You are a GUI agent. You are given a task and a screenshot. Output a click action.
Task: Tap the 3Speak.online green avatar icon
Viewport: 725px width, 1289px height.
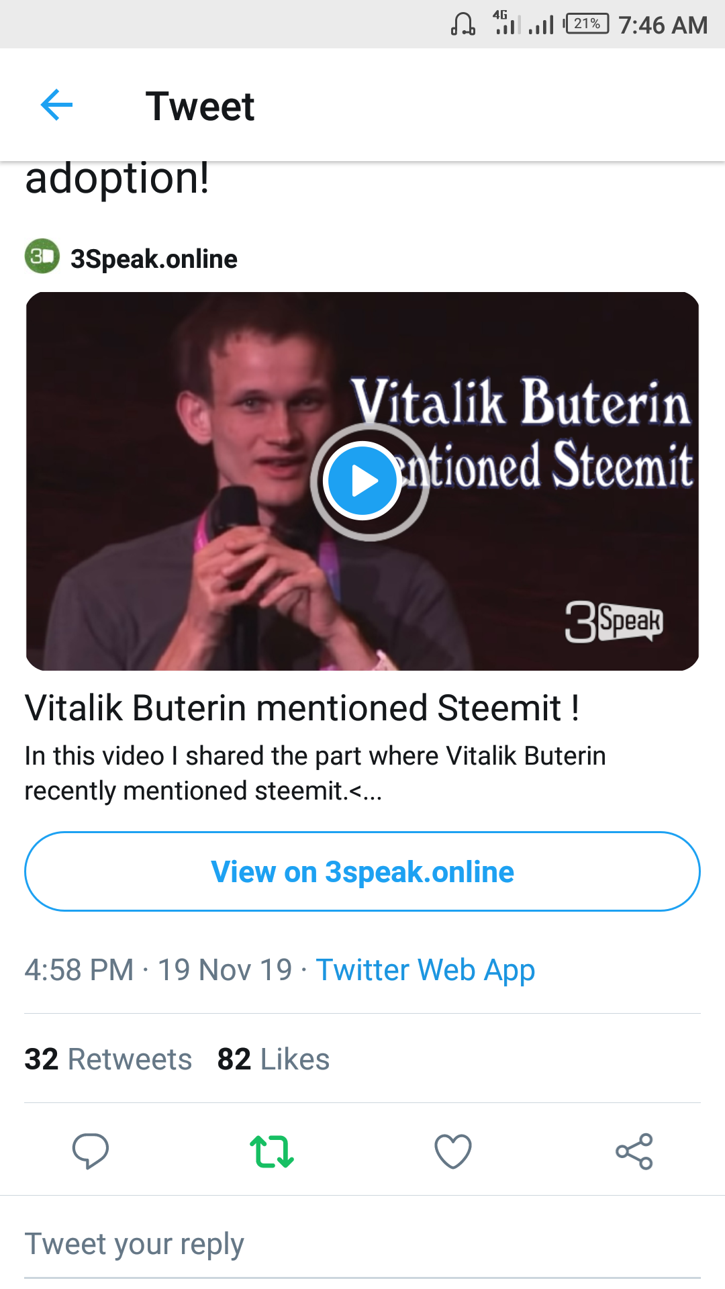coord(42,256)
